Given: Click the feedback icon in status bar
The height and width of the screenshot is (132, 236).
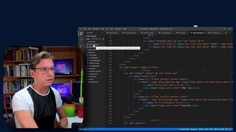Looking at the screenshot, I should (227, 129).
